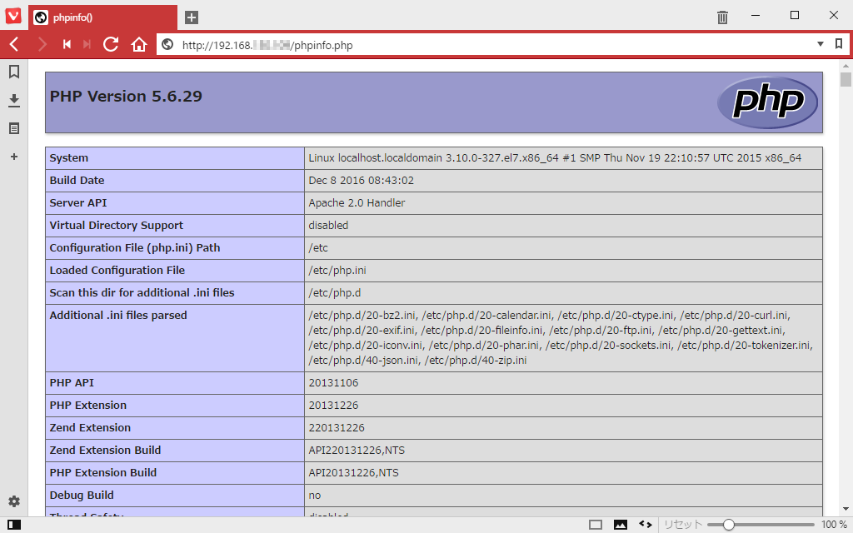
Task: Click the PHP logo
Action: pos(767,102)
